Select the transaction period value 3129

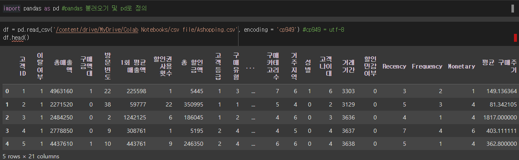point(348,104)
